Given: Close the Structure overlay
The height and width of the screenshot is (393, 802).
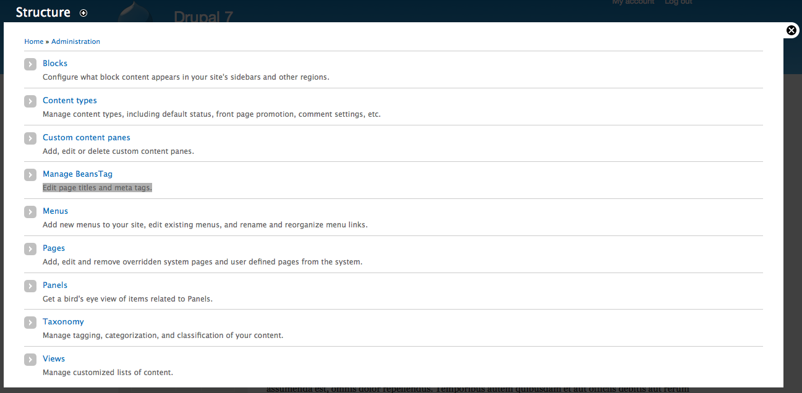Looking at the screenshot, I should click(791, 30).
